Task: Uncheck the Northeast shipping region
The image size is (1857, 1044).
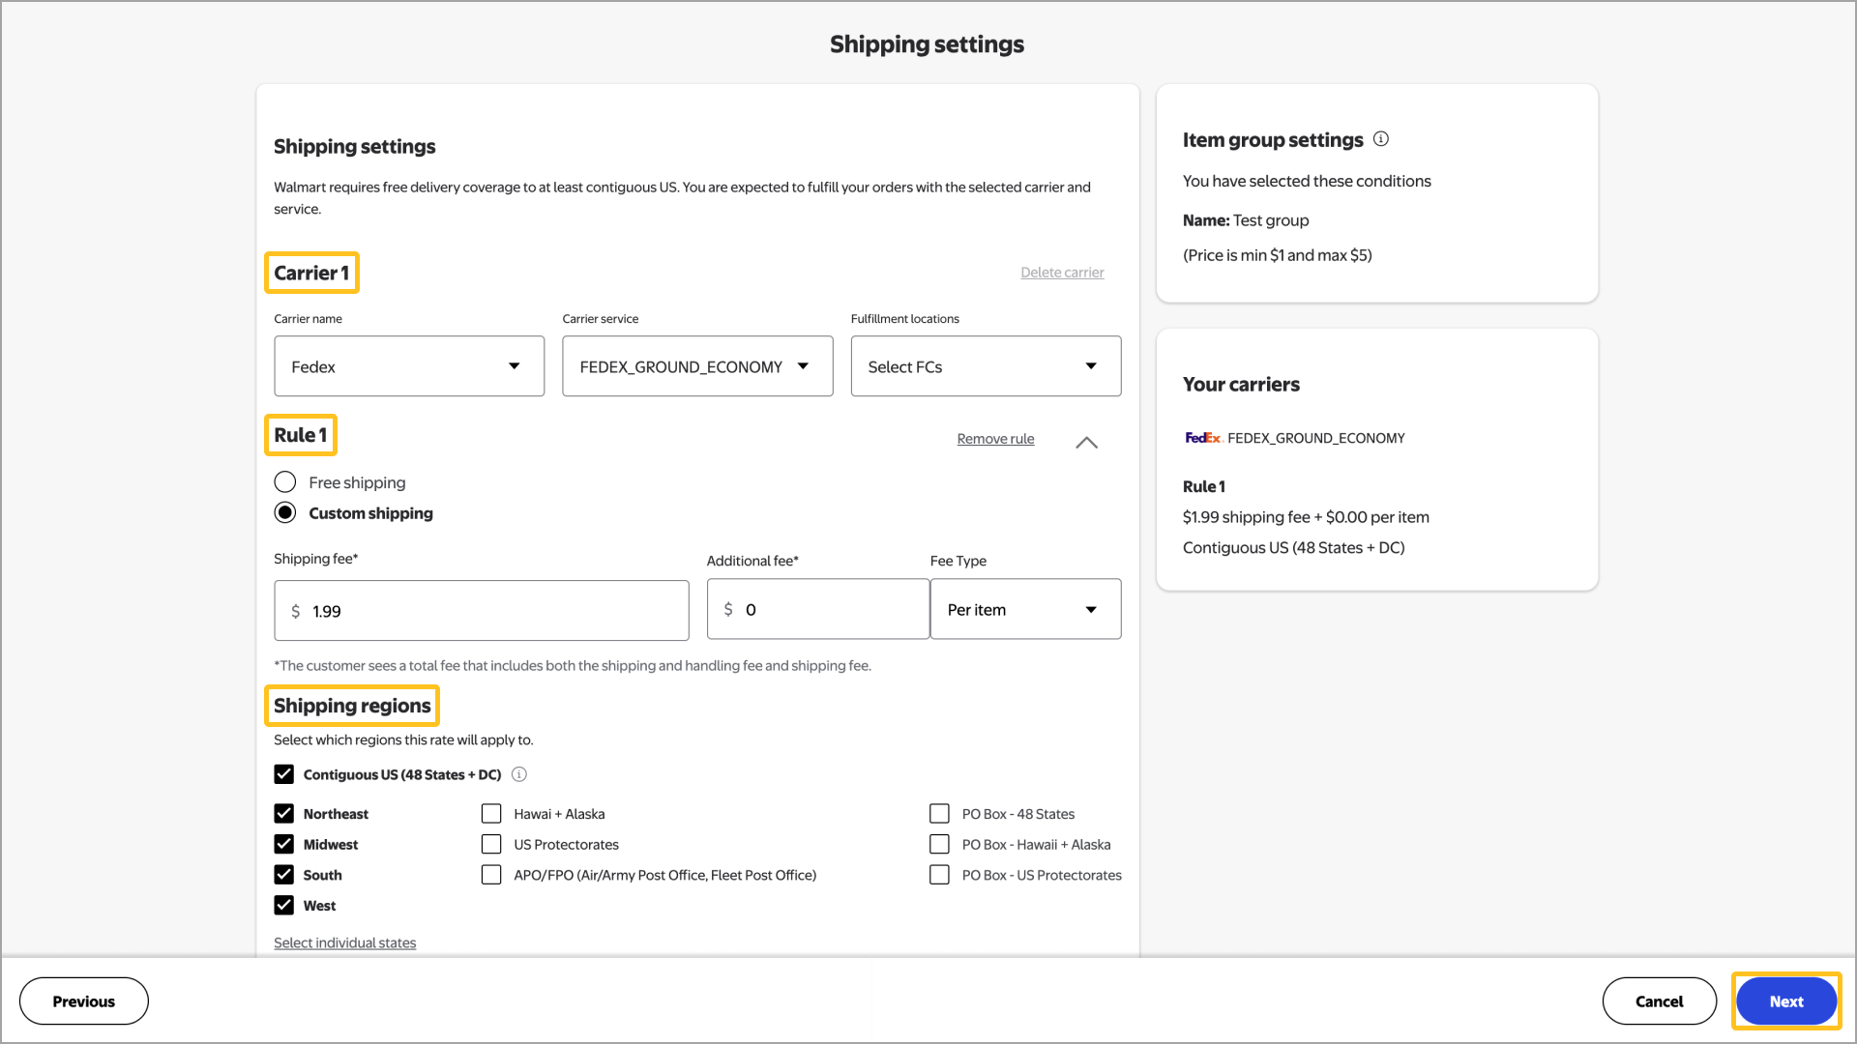Action: coord(283,813)
